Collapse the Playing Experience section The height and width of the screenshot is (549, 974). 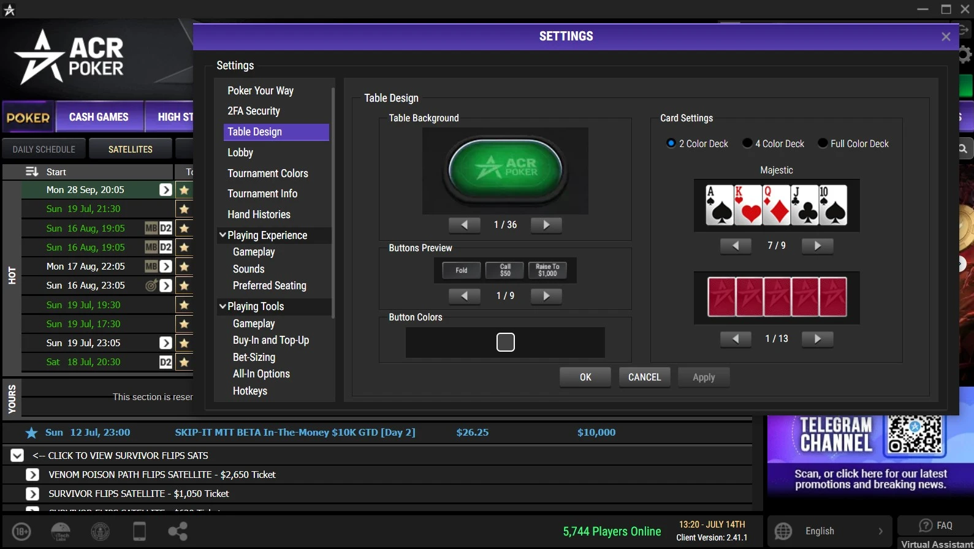(223, 235)
